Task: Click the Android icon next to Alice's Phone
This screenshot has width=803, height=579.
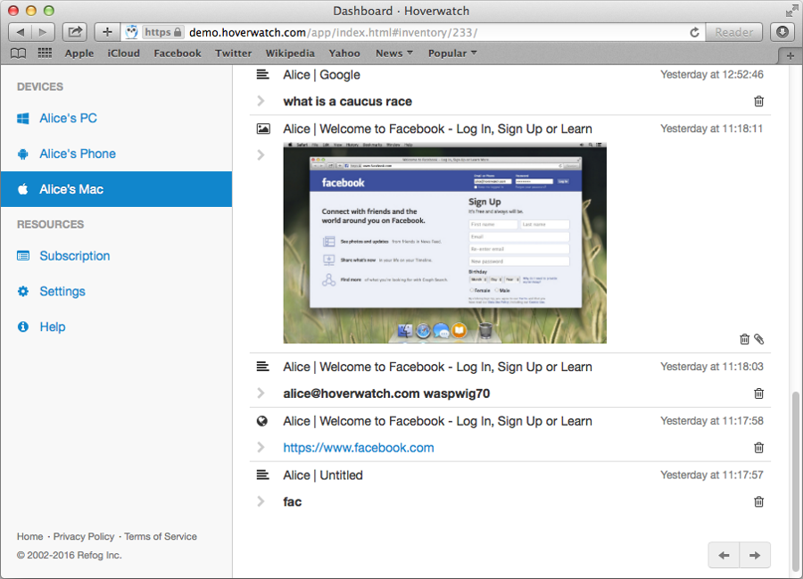Action: pyautogui.click(x=23, y=154)
